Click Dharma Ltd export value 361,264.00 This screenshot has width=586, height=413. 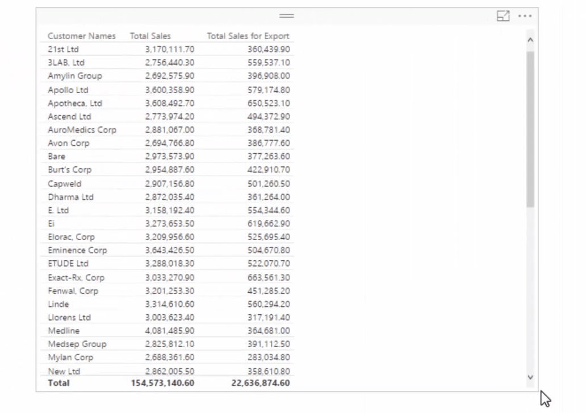(269, 197)
